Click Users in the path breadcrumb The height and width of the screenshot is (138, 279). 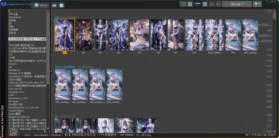(27, 135)
